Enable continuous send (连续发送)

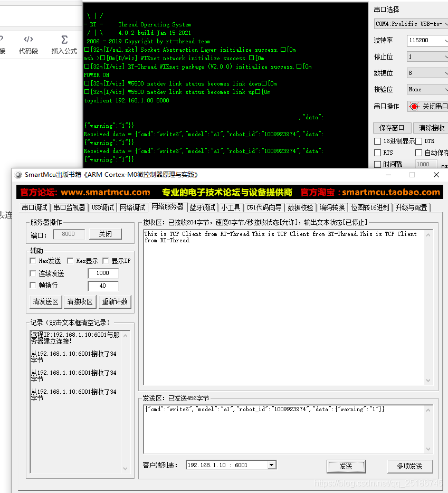click(33, 273)
